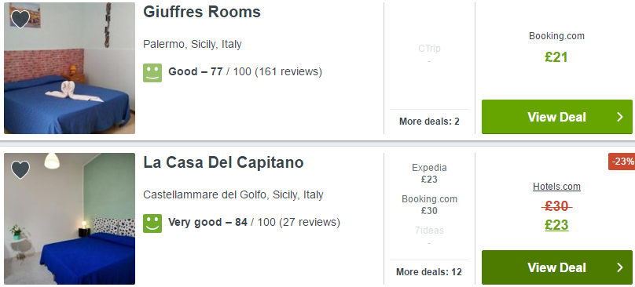Open La Casa Del Capitano title link

point(223,162)
